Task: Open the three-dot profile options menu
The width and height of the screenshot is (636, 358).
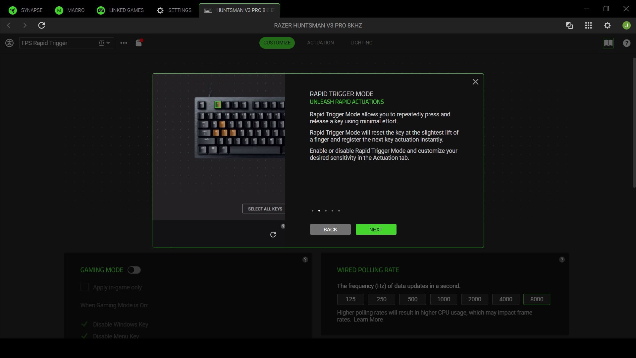Action: tap(123, 43)
